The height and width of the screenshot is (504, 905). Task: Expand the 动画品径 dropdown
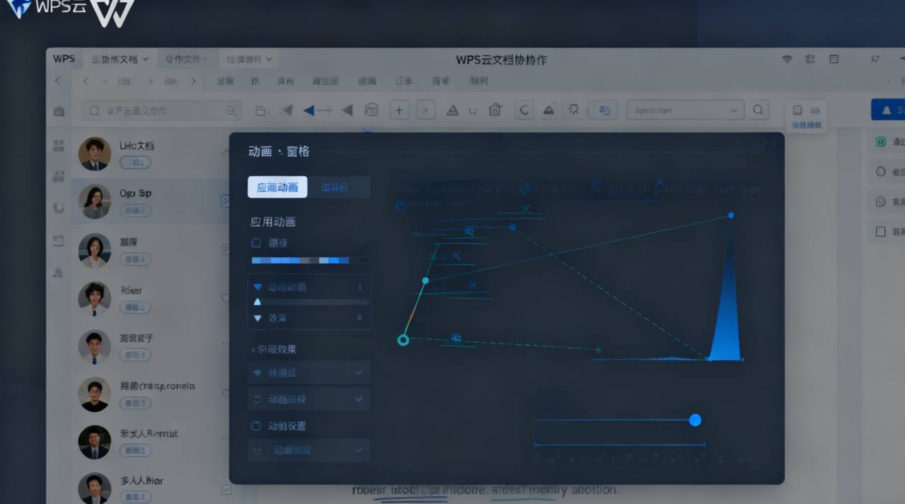tap(308, 399)
